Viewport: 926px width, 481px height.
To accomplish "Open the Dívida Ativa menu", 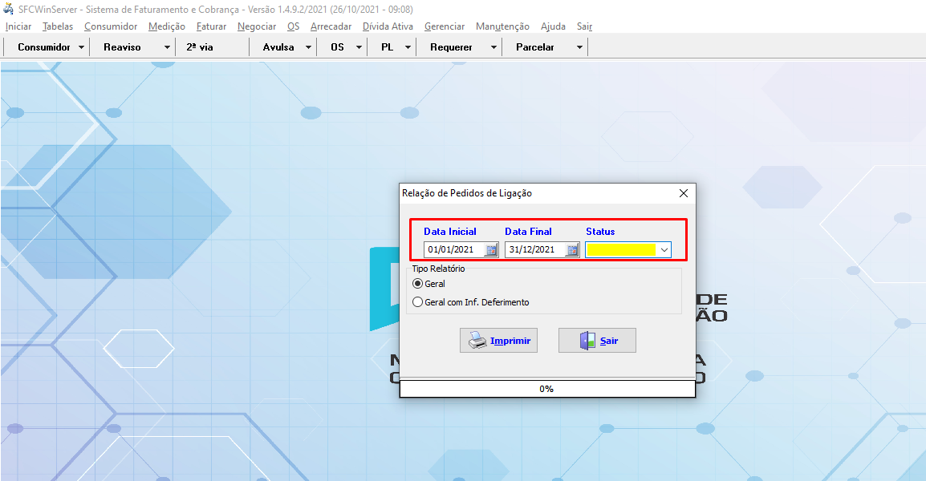I will [x=388, y=26].
